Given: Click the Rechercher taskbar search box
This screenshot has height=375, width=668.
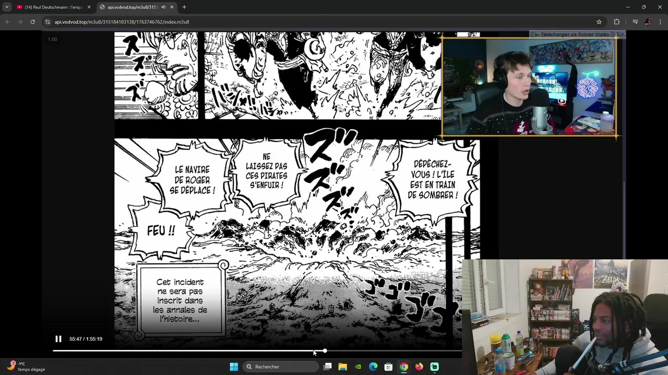Looking at the screenshot, I should (x=281, y=367).
